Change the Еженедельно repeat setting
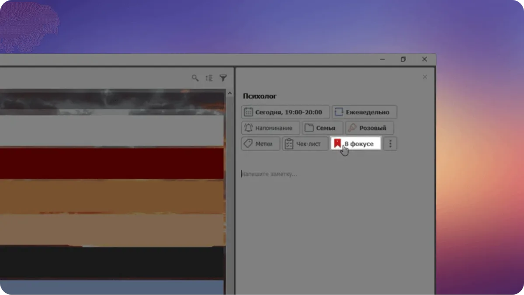The height and width of the screenshot is (295, 524). (364, 112)
